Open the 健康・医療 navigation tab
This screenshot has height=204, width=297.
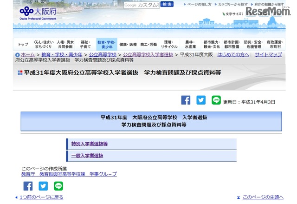(x=129, y=45)
